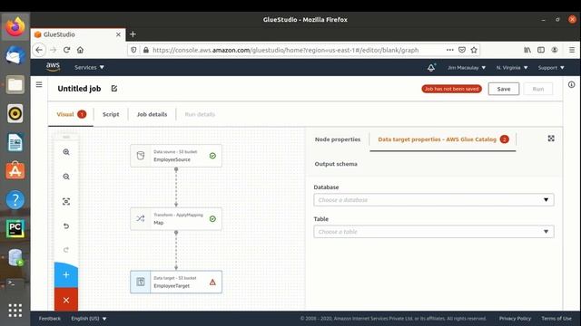Open Files from the Ubuntu dock

pyautogui.click(x=15, y=84)
